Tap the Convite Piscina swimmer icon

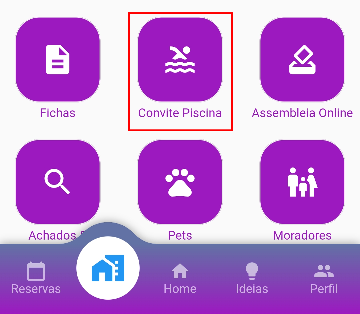tap(180, 59)
